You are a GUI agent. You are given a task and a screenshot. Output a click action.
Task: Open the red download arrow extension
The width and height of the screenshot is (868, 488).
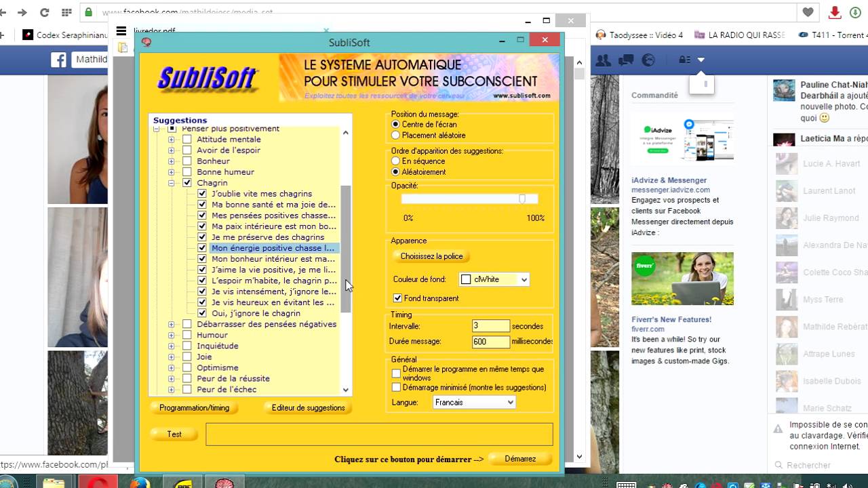point(835,12)
